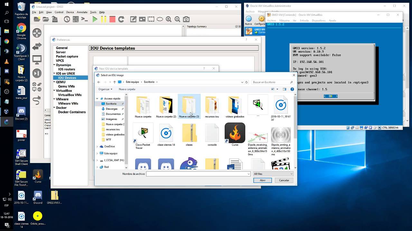
Task: Expand Este equipo in navigation pane
Action: 97,153
